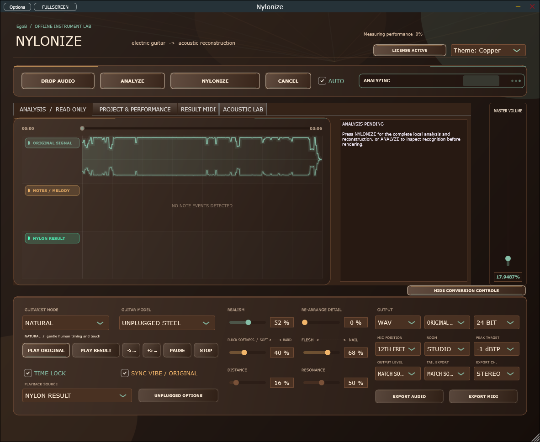Screen dimensions: 540x442
Task: Open the Playback Source NYLON RESULT dropdown
Action: pos(77,395)
